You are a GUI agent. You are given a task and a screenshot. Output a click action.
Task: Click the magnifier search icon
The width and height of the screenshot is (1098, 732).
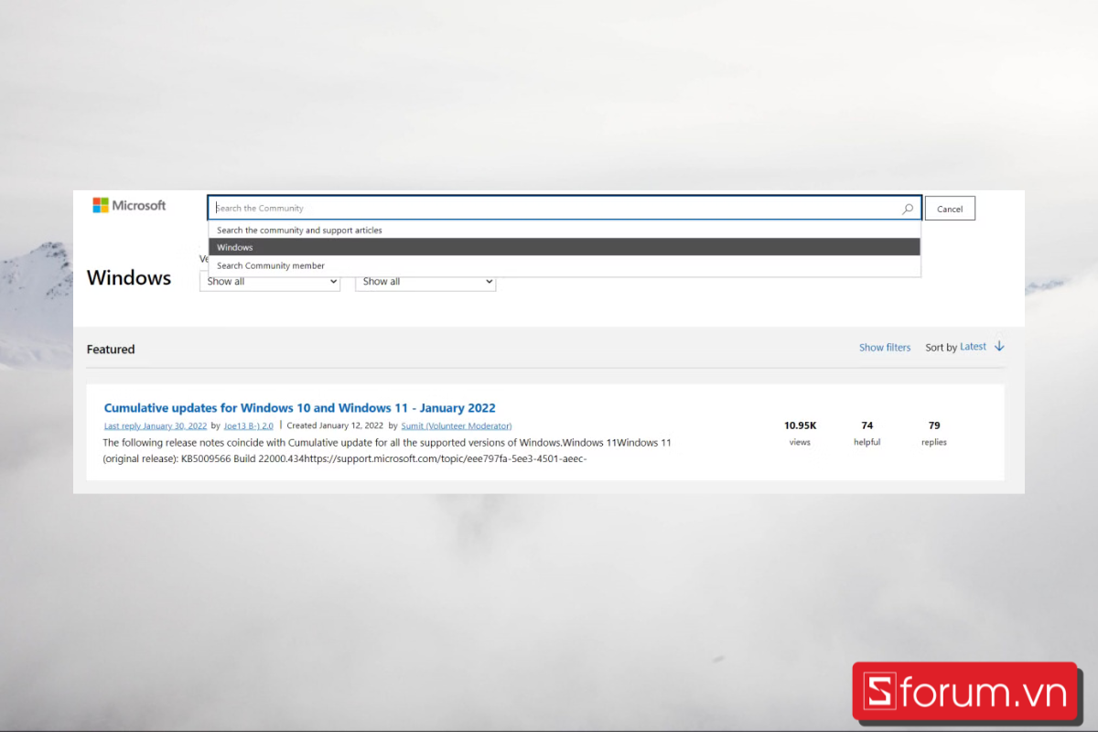click(x=908, y=209)
